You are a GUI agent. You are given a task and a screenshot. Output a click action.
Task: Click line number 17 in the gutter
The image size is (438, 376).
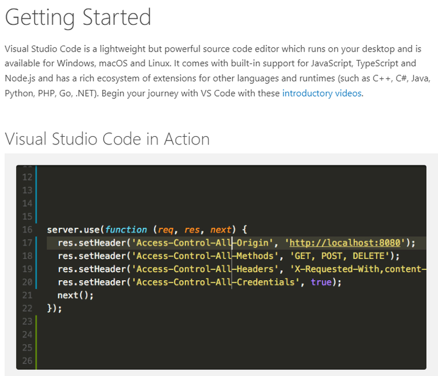click(27, 243)
